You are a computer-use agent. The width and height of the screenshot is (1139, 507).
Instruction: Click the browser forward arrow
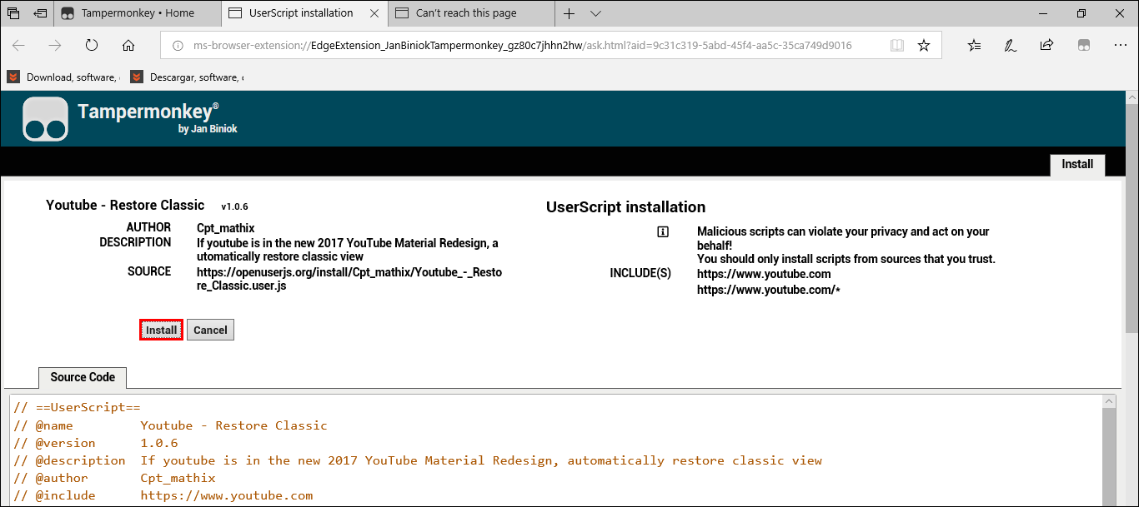point(55,46)
